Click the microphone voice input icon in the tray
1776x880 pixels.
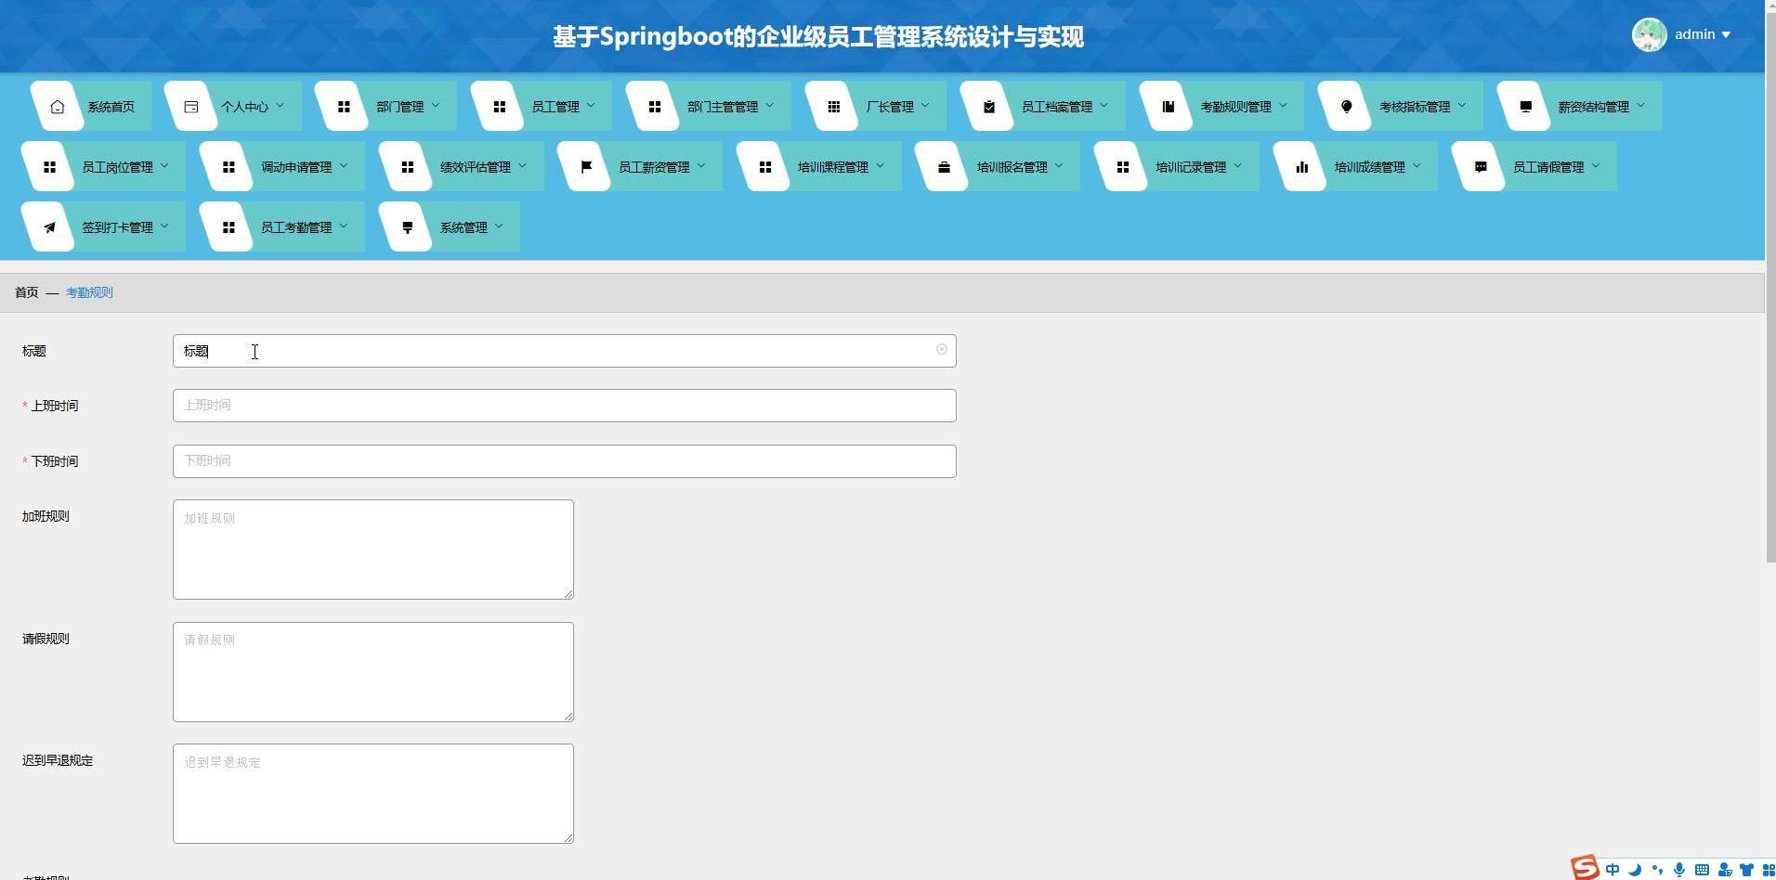(1679, 870)
